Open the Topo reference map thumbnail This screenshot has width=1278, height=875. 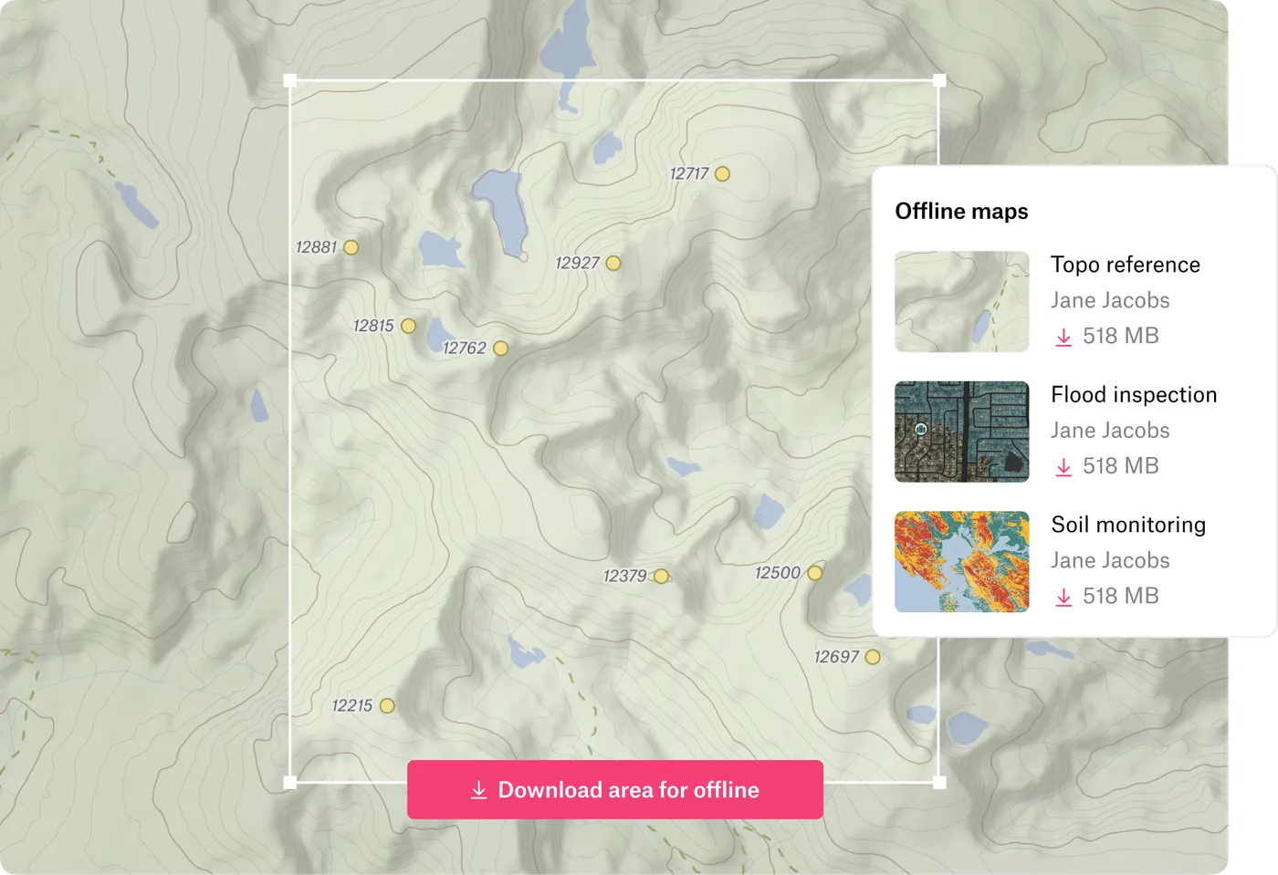coord(961,301)
